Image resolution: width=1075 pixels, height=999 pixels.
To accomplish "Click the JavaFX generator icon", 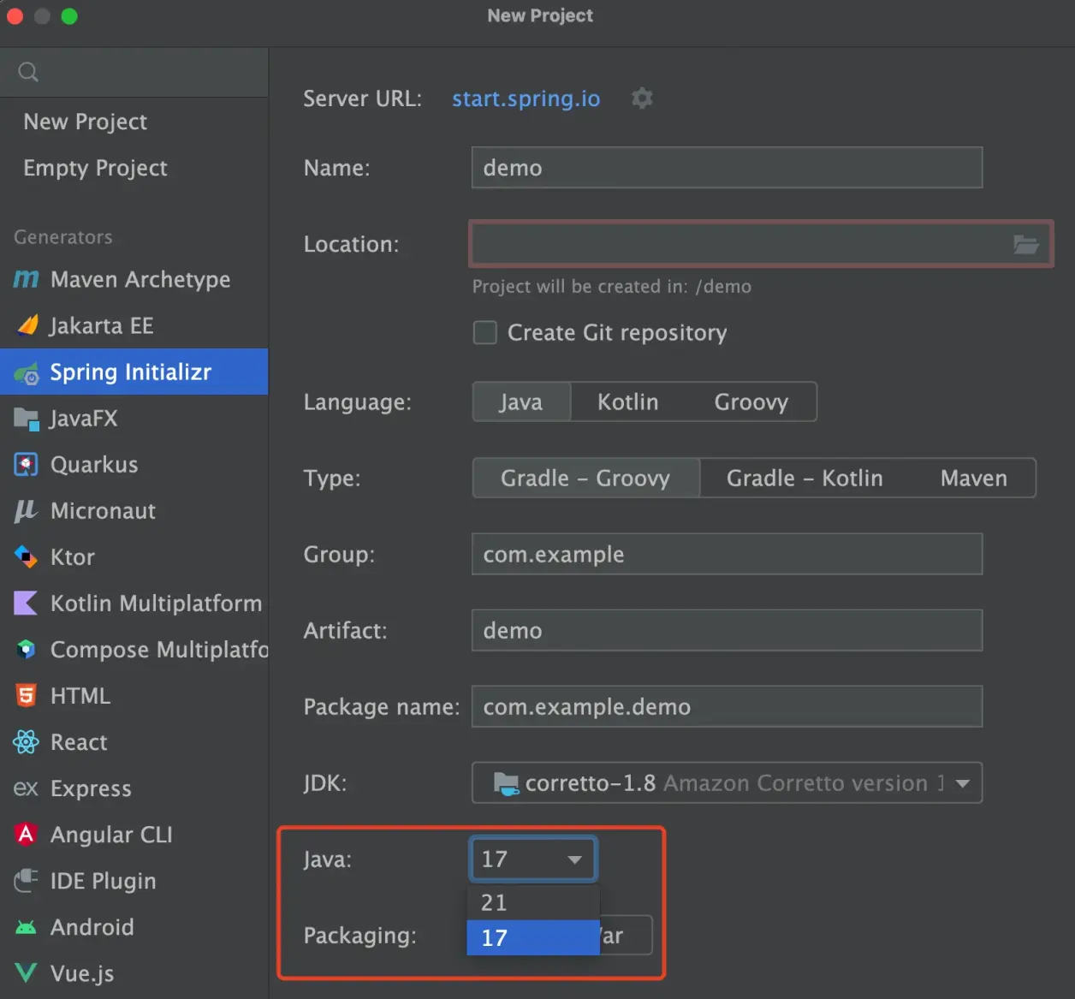I will [27, 419].
